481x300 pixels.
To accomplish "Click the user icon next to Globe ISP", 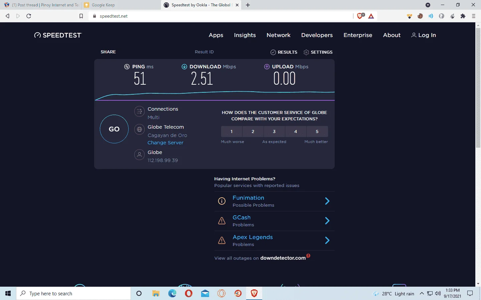I will pyautogui.click(x=139, y=155).
